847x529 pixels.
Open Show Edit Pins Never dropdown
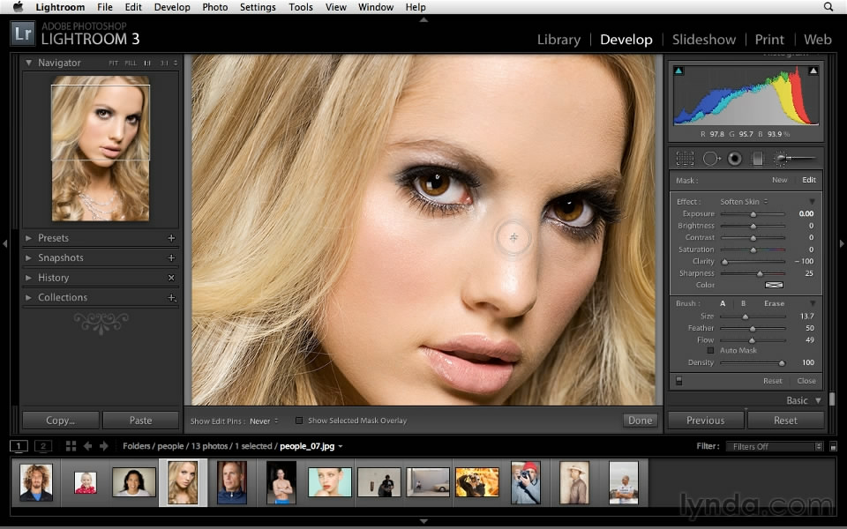tap(264, 421)
